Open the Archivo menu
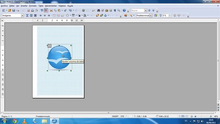The width and height of the screenshot is (220, 124). click(4, 6)
